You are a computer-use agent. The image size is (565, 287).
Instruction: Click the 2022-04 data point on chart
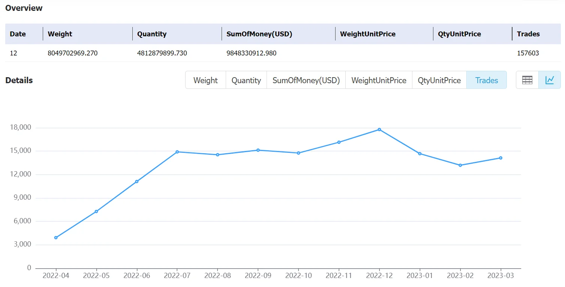tap(56, 238)
